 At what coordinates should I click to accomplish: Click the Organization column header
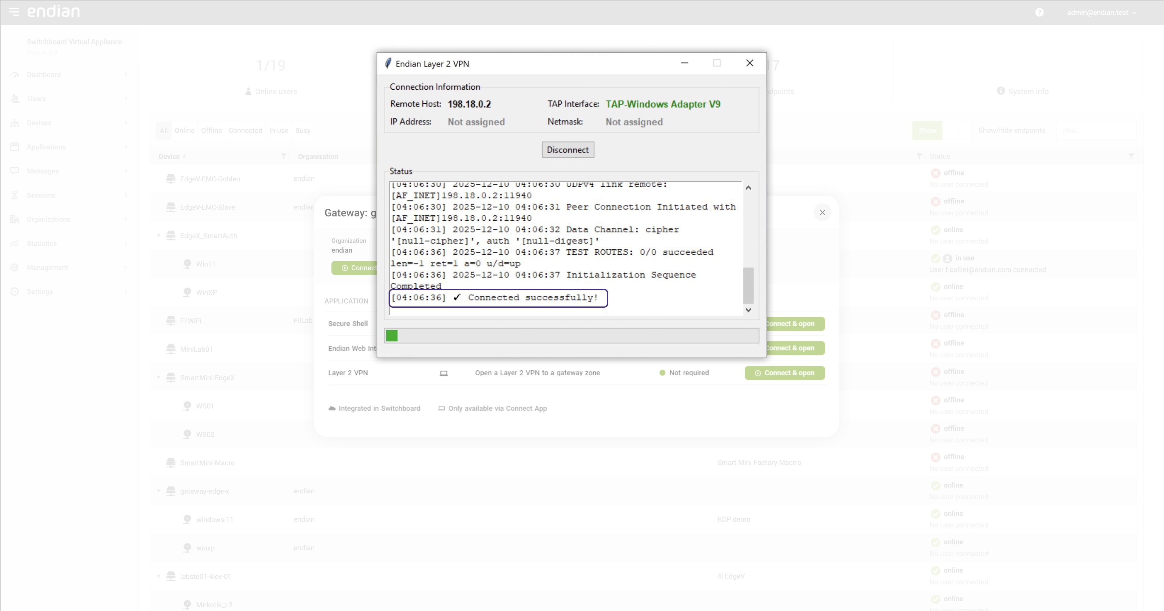click(318, 156)
